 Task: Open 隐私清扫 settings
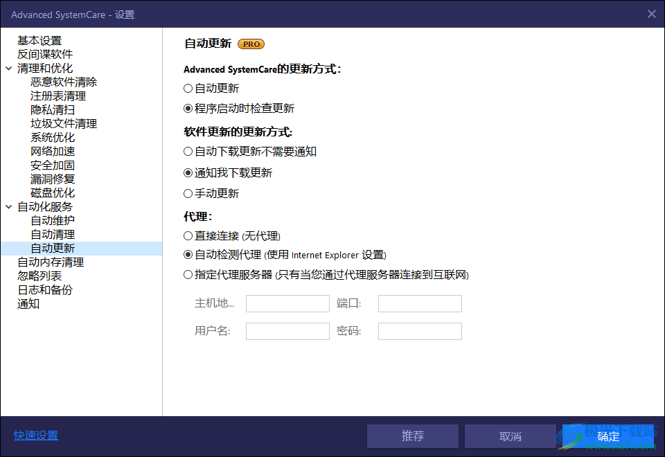(53, 110)
